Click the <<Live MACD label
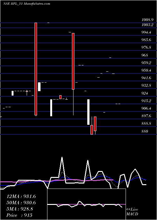Image resolution: width=157 pixels, height=220 pixels. 132,212
